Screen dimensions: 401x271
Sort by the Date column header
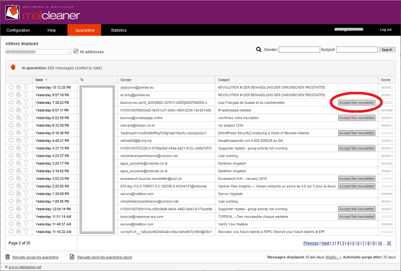tap(39, 80)
